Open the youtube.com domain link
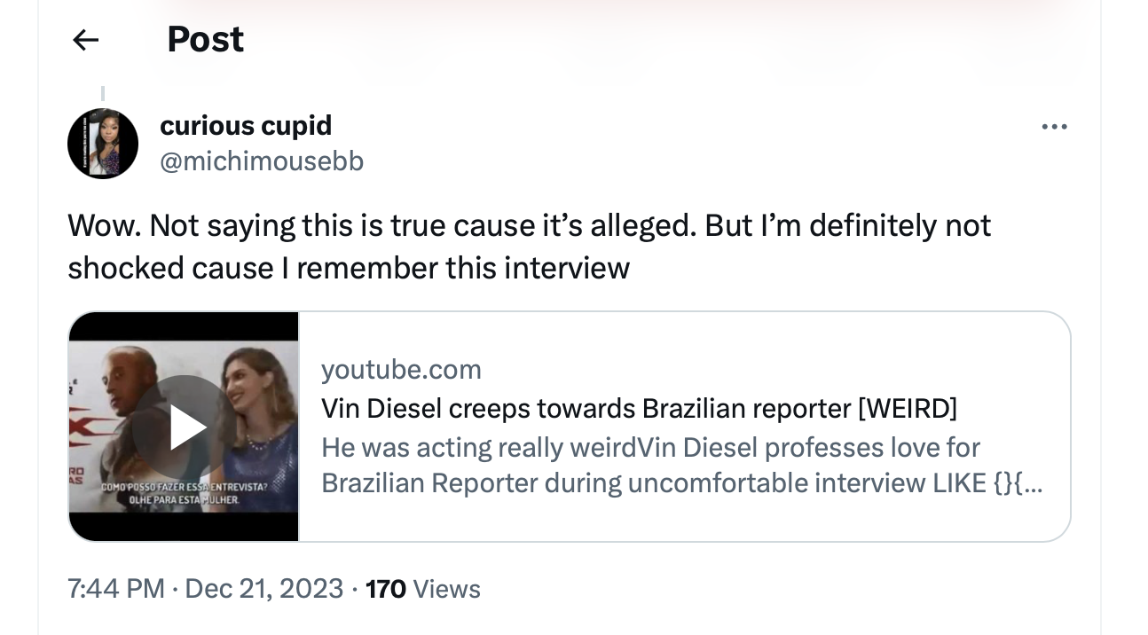 coord(401,369)
